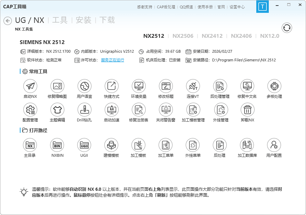Open the 官网 website link
Image resolution: width=306 pixels, height=215 pixels.
[x=221, y=7]
